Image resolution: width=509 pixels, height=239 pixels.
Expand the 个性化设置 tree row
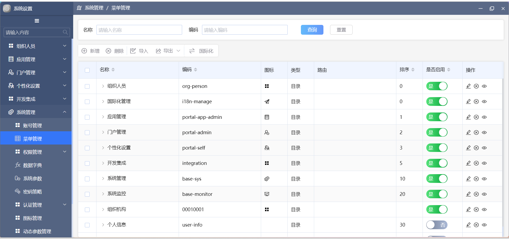pos(103,148)
